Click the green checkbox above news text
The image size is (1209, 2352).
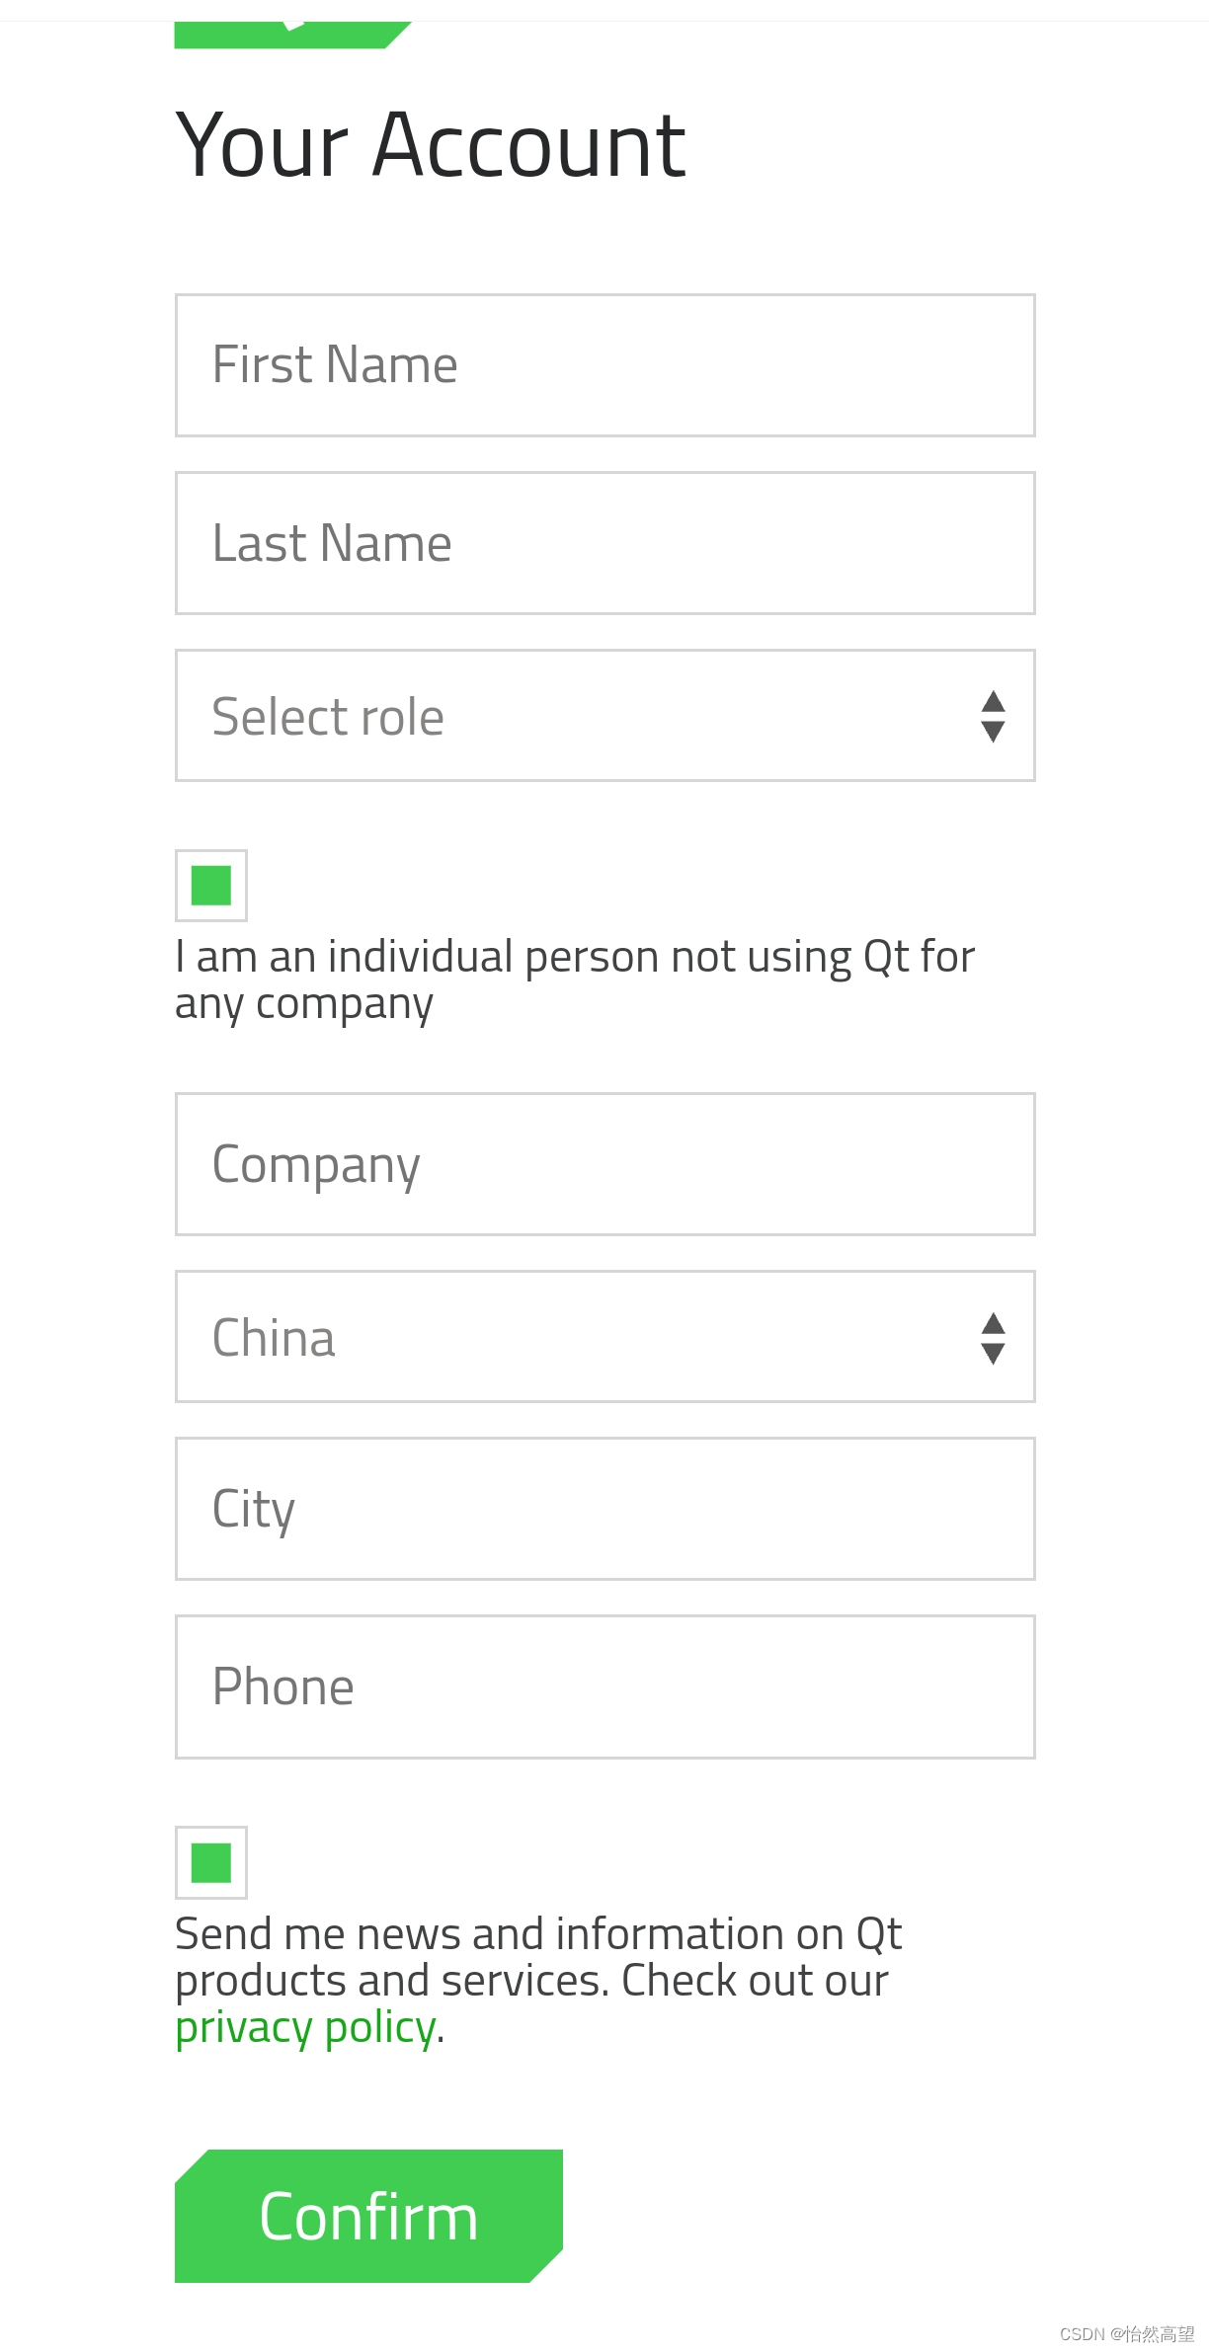pos(208,1864)
